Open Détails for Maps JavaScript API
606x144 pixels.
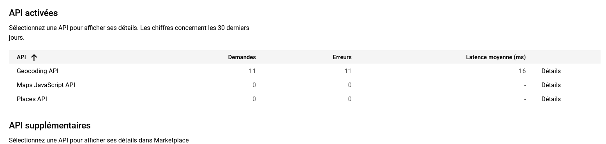point(551,85)
